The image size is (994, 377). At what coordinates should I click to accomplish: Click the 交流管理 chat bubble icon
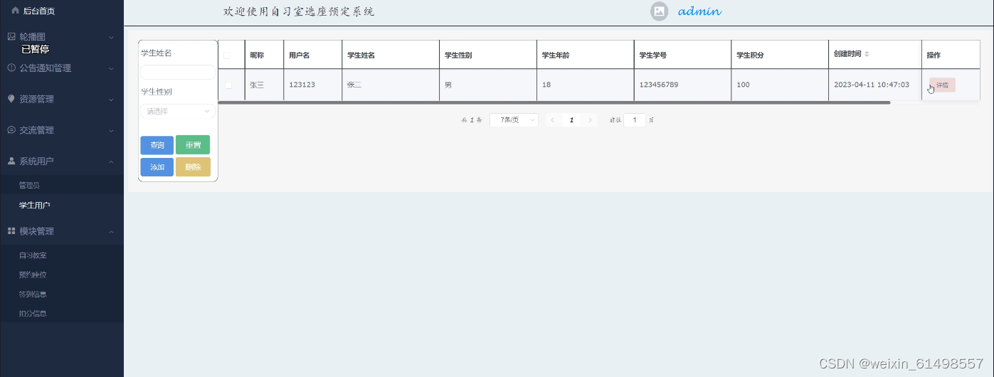click(11, 130)
